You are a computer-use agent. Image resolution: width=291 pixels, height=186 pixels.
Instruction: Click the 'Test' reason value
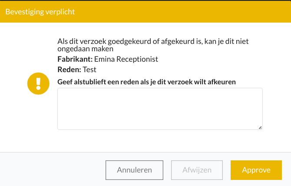[x=89, y=70]
